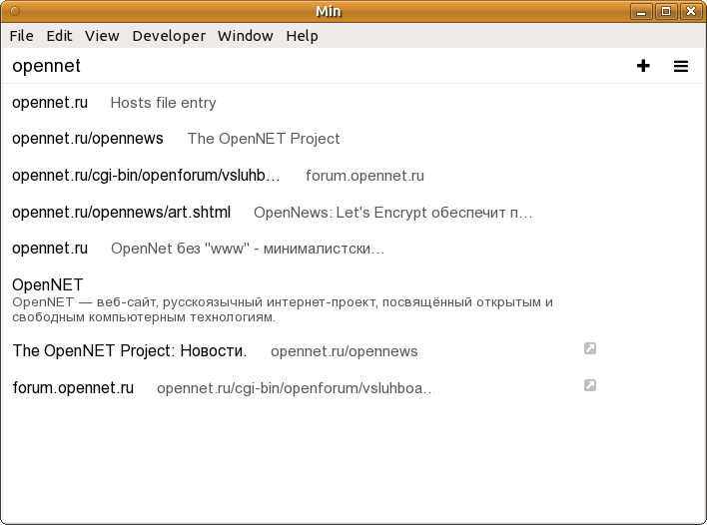
Task: Click the grey text "opennet.ru/opennews" beside Новости
Action: (345, 351)
